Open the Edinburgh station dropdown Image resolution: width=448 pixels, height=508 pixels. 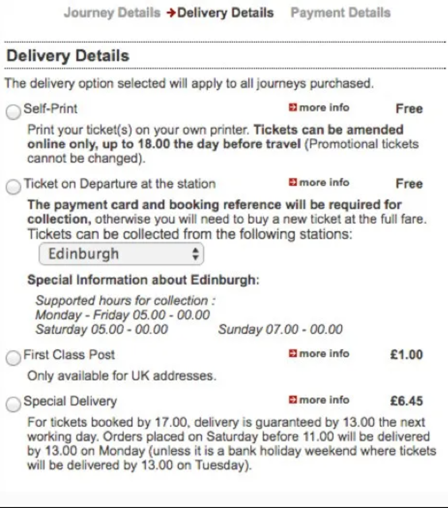pyautogui.click(x=121, y=254)
